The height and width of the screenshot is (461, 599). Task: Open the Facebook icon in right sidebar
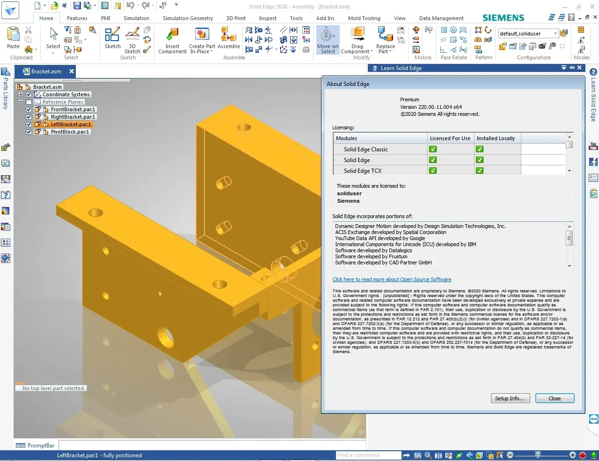pyautogui.click(x=593, y=162)
